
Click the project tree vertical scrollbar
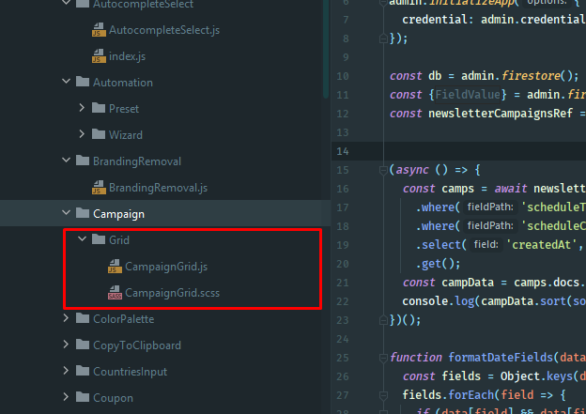325,47
